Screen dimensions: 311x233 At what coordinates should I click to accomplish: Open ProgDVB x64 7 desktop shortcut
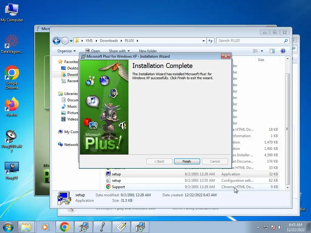tap(12, 141)
